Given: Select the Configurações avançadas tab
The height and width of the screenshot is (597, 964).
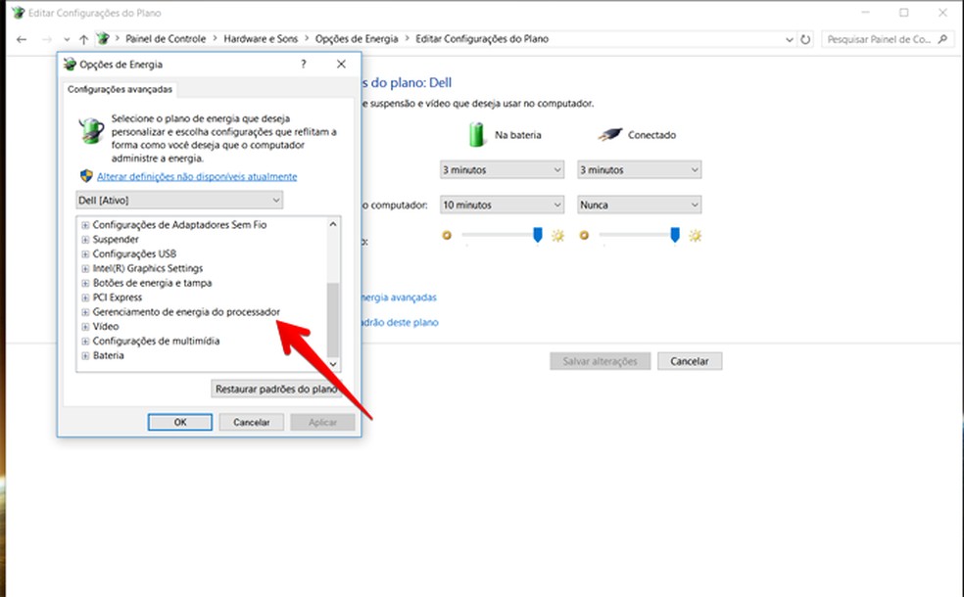Looking at the screenshot, I should click(x=120, y=89).
